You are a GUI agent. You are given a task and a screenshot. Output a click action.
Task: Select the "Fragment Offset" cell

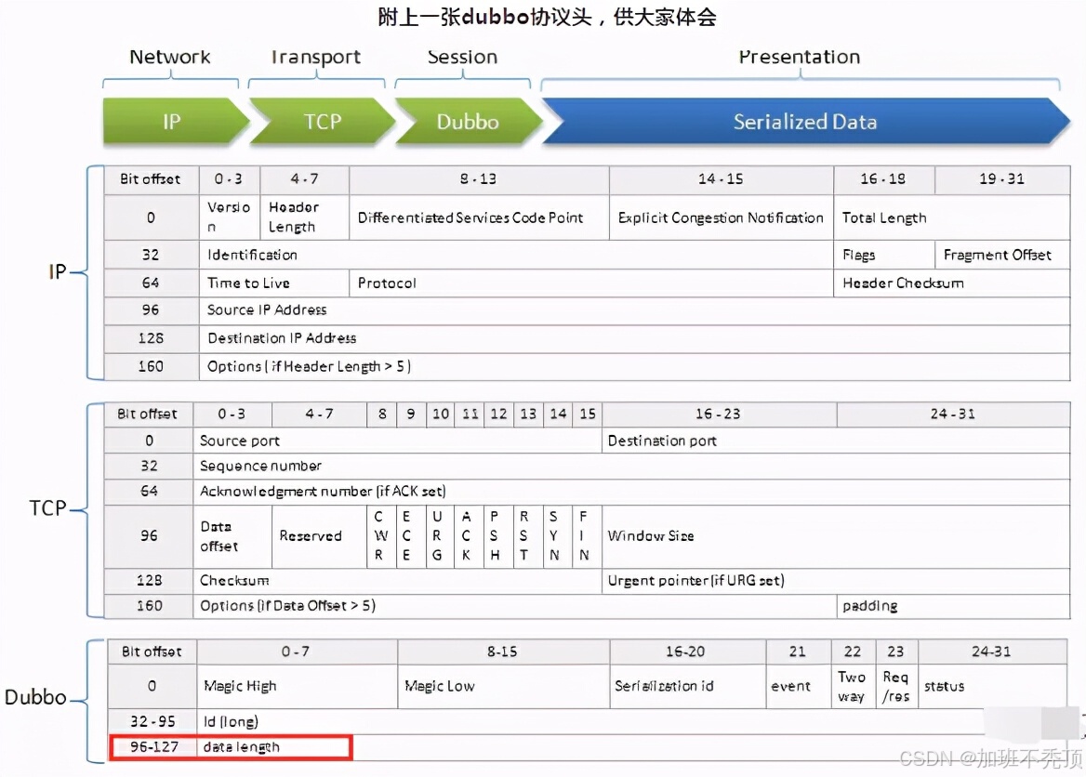point(1002,255)
